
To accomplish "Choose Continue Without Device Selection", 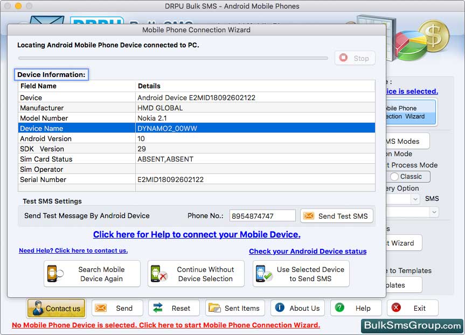I will tap(196, 274).
